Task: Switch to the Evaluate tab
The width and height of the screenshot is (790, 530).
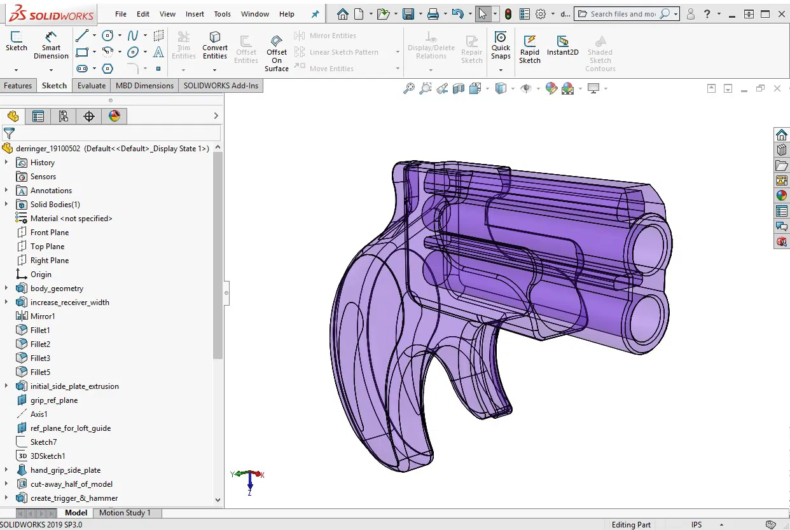Action: pyautogui.click(x=92, y=86)
